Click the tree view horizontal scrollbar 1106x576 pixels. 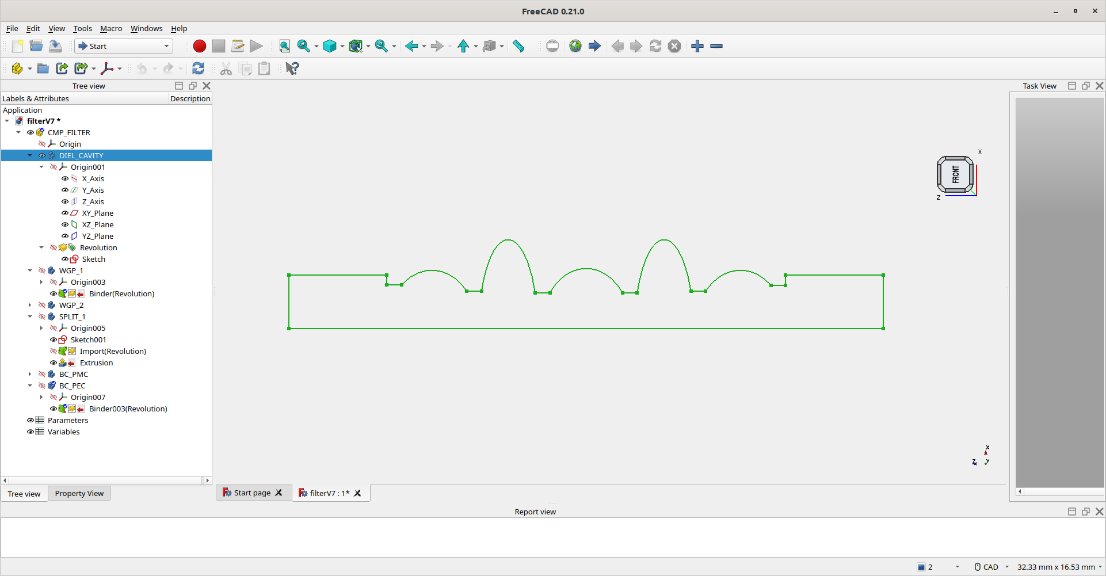tap(106, 480)
